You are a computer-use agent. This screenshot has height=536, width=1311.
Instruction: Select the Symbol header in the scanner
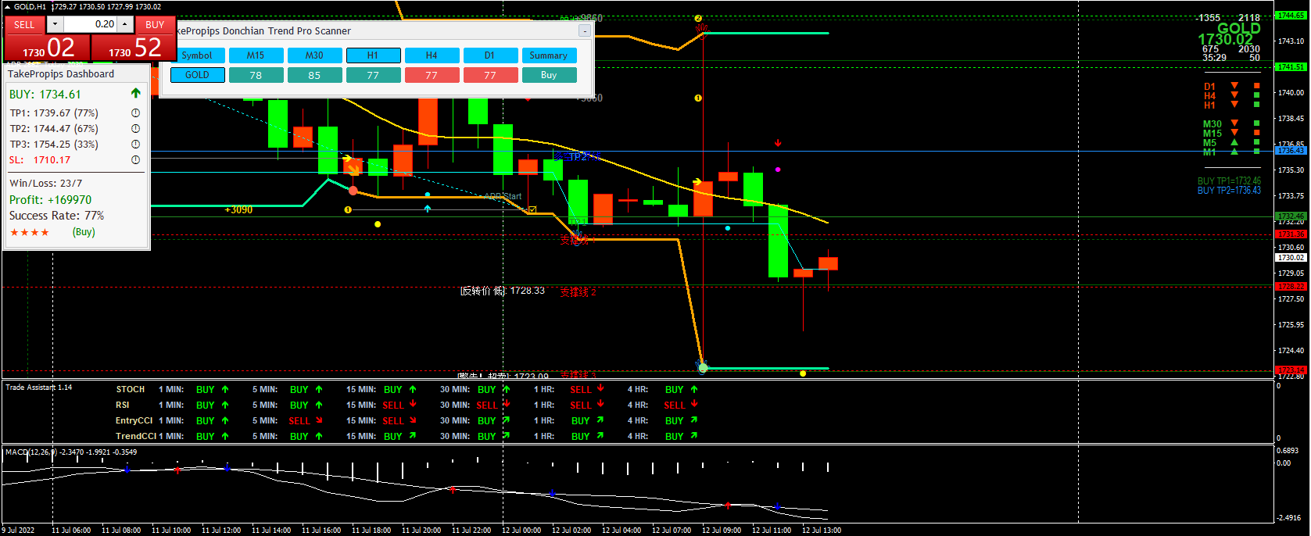[x=197, y=55]
